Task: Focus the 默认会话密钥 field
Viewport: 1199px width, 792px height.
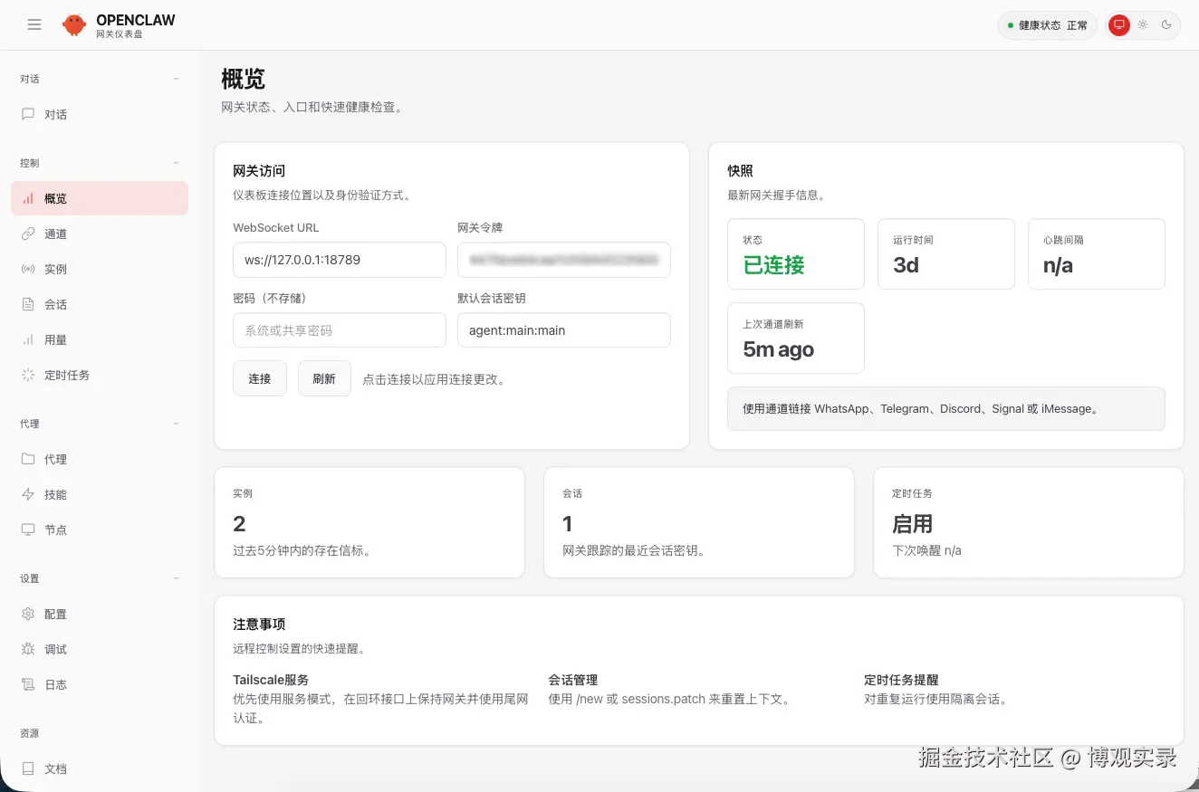Action: tap(564, 330)
